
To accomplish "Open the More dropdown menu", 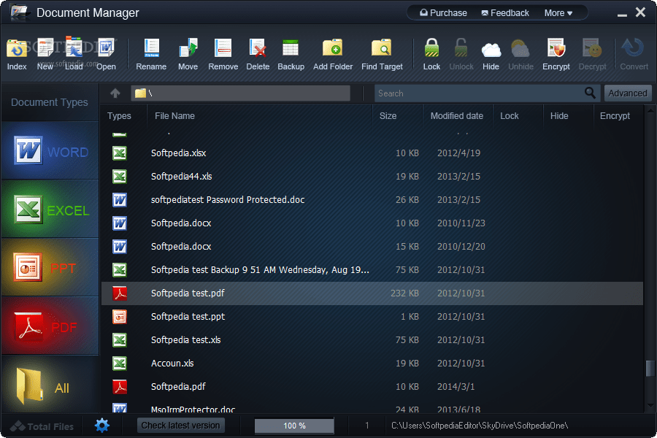I will [x=558, y=13].
